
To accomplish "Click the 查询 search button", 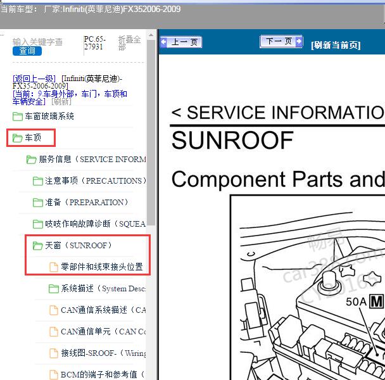I will point(27,51).
